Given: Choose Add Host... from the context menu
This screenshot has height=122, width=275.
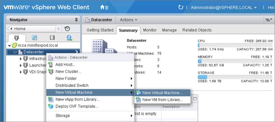Looking at the screenshot, I should (x=90, y=65).
